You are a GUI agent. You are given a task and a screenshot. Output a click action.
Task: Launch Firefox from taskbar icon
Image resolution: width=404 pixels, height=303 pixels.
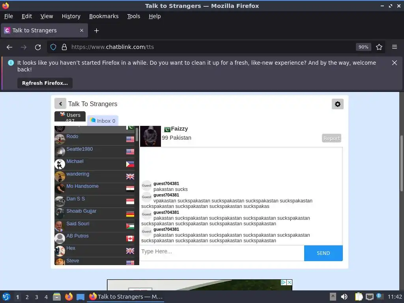(69, 297)
